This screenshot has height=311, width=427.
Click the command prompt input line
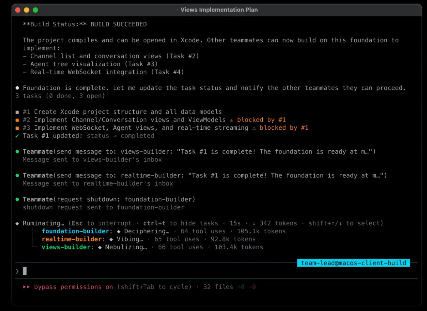[214, 271]
